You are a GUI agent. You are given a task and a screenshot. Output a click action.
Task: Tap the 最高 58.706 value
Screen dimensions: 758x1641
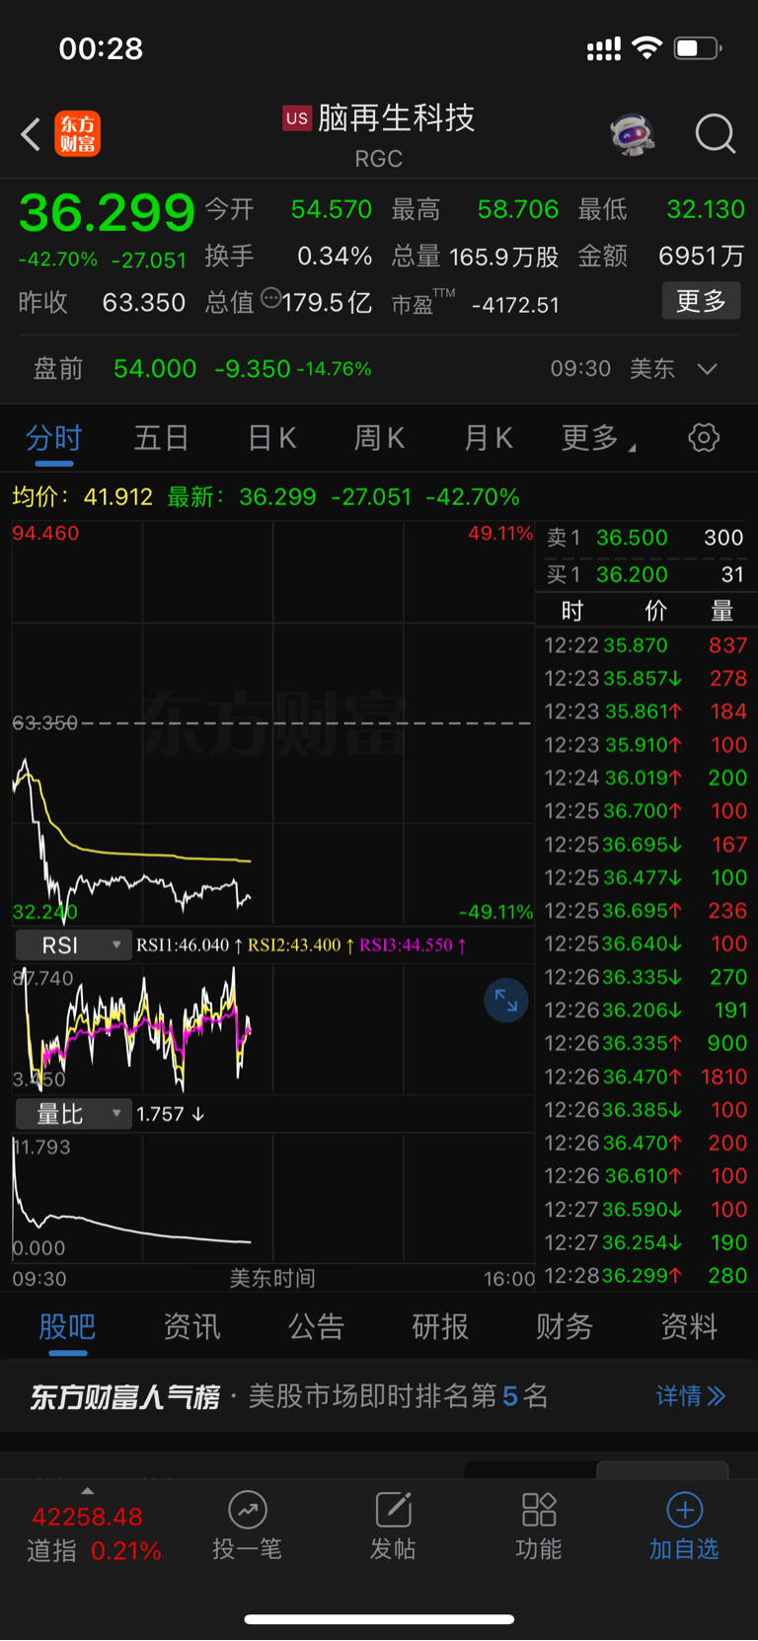(x=518, y=209)
